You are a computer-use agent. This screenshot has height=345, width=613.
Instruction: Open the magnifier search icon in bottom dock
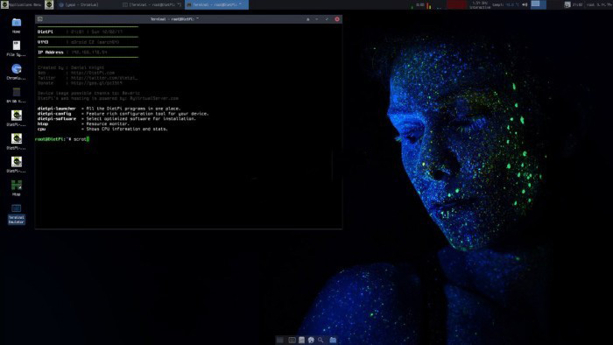[321, 340]
